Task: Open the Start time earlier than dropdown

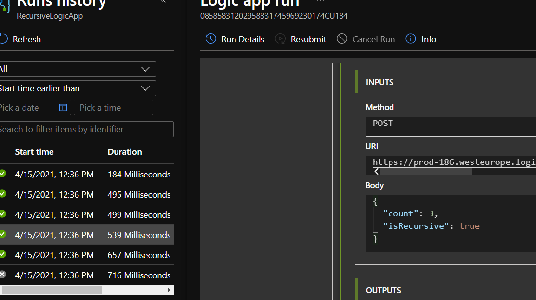Action: (77, 88)
